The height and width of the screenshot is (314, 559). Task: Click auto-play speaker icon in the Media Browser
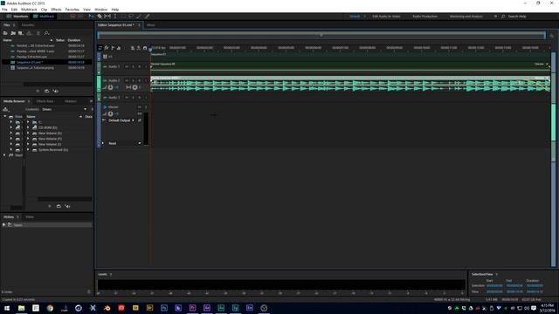pyautogui.click(x=67, y=206)
